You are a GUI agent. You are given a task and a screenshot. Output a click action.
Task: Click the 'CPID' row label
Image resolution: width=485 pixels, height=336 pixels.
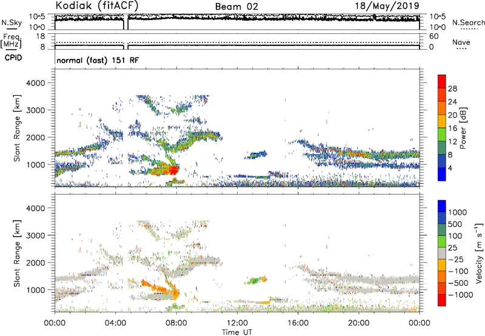tap(13, 58)
